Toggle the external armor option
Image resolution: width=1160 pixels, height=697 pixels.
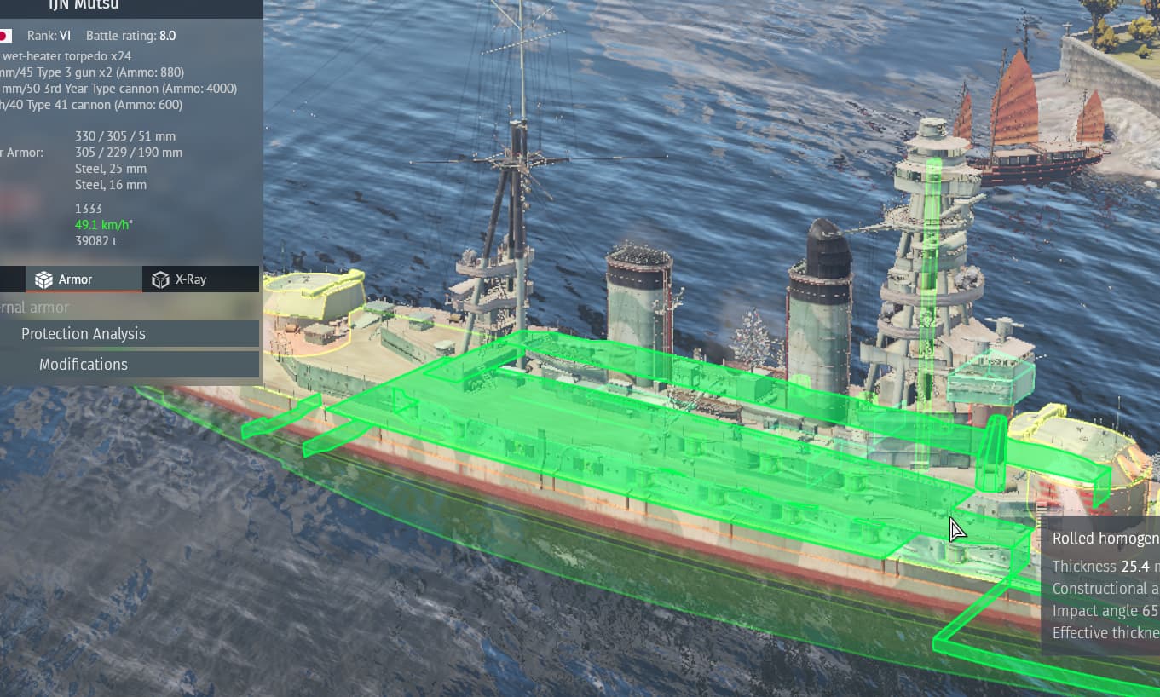(x=34, y=308)
